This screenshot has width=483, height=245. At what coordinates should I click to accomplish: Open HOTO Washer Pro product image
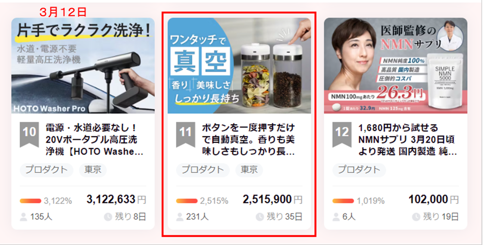point(83,66)
